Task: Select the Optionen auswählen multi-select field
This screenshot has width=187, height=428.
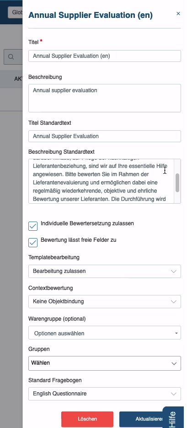Action: [105, 333]
